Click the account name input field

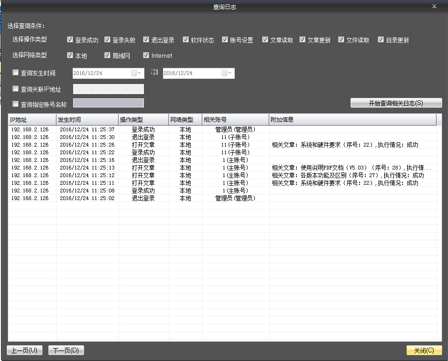(x=109, y=103)
